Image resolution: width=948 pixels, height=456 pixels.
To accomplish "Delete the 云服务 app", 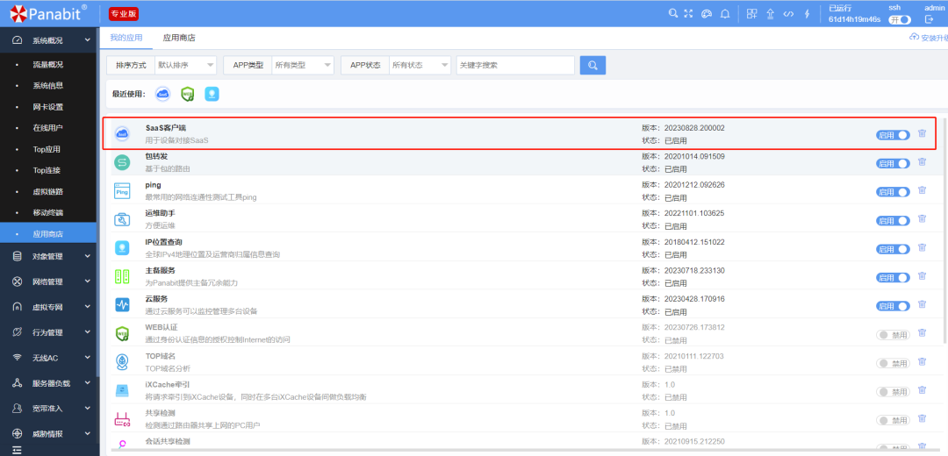I will tap(922, 304).
